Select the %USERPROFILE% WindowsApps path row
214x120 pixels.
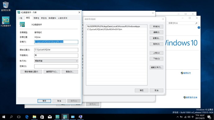[117, 26]
